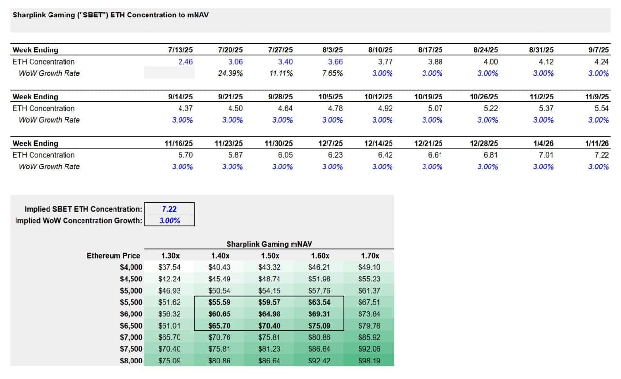Select the 24.39% WoW Growth Rate cell
The image size is (621, 379).
230,73
